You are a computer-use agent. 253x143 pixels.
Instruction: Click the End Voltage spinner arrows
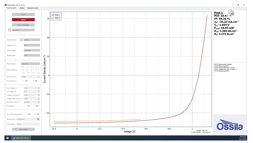[39, 91]
